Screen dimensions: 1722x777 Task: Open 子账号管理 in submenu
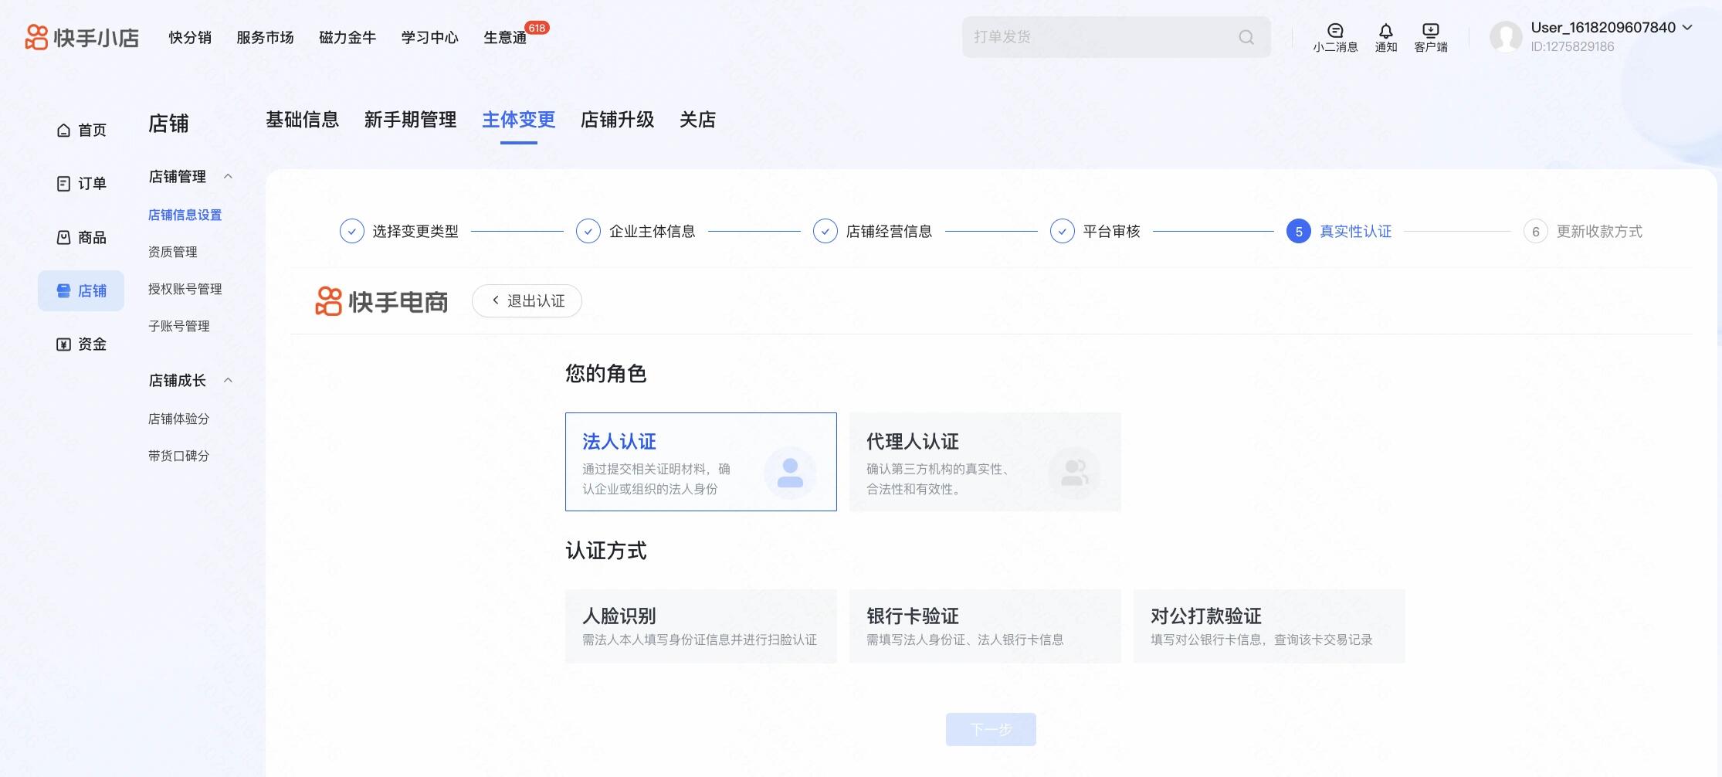[x=179, y=326]
